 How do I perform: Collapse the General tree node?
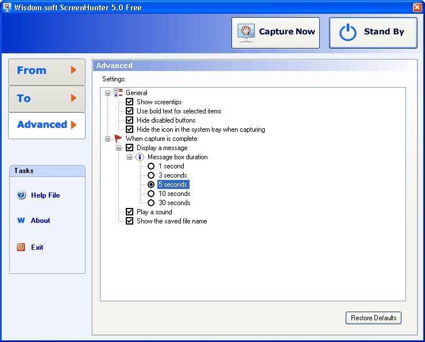pos(107,93)
